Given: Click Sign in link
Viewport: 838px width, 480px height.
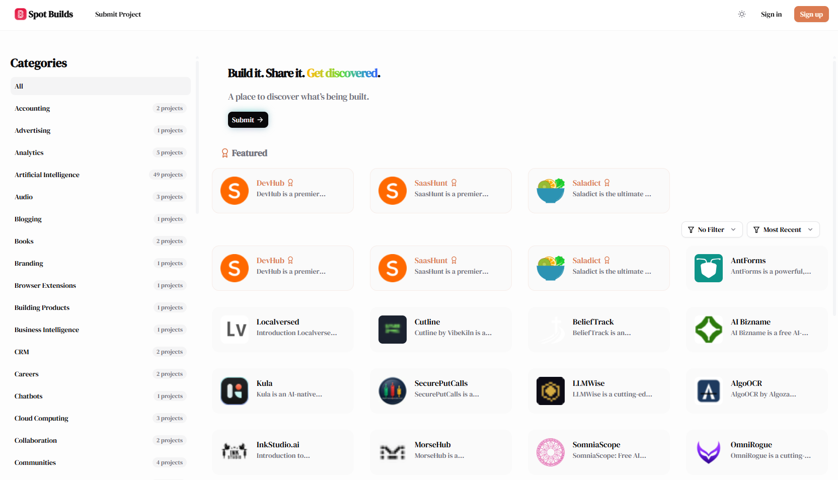Looking at the screenshot, I should [x=771, y=14].
